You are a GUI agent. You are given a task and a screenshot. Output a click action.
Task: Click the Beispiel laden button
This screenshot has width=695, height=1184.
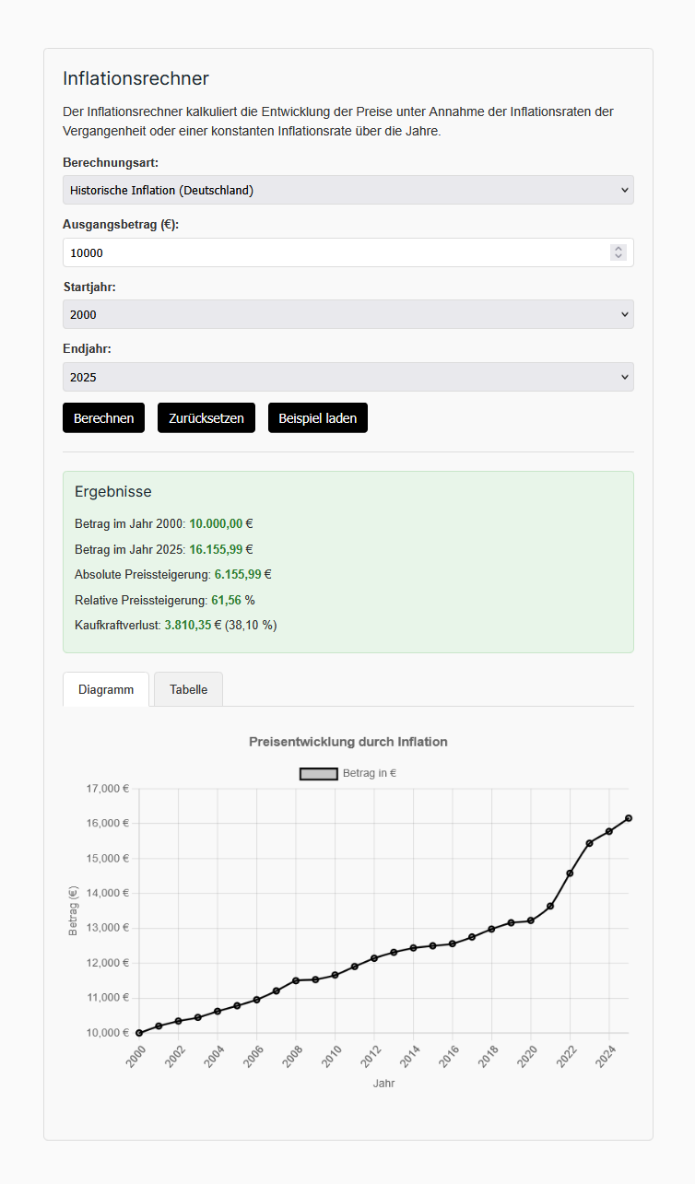tap(317, 417)
